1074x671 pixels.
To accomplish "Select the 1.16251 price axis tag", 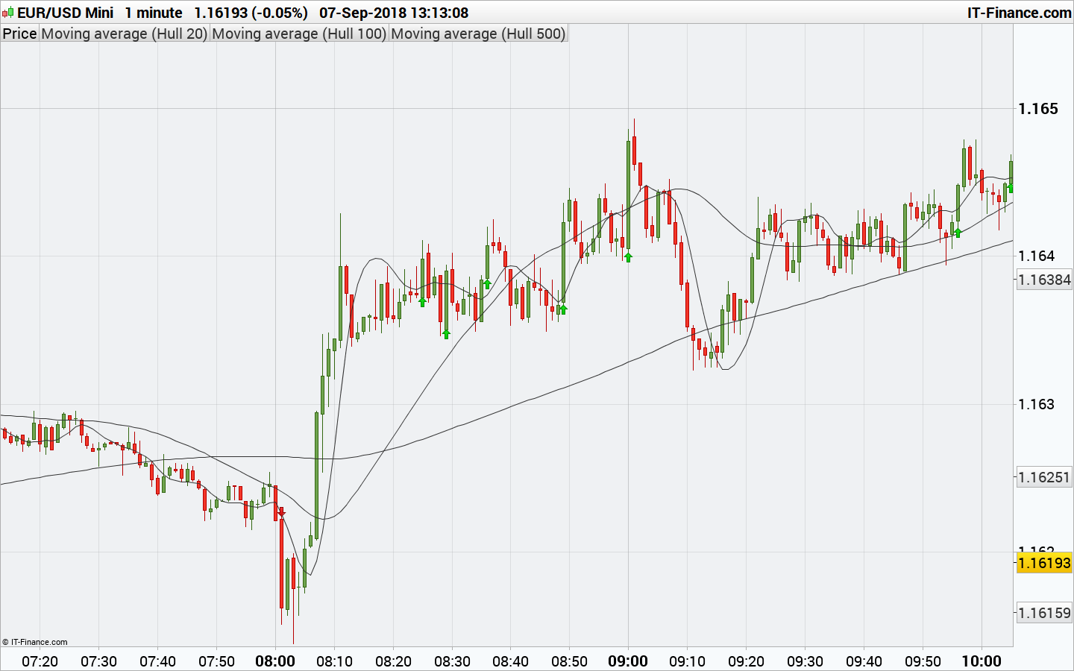I will coord(1044,477).
